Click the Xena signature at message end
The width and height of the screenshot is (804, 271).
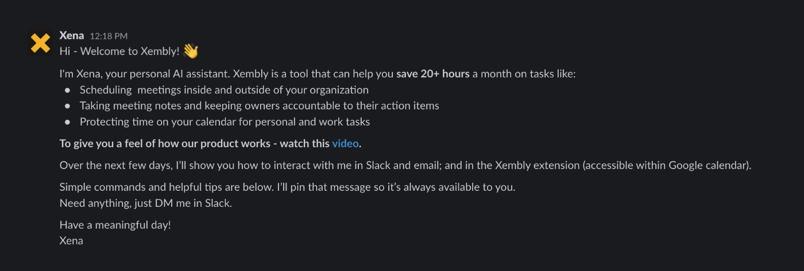[71, 241]
